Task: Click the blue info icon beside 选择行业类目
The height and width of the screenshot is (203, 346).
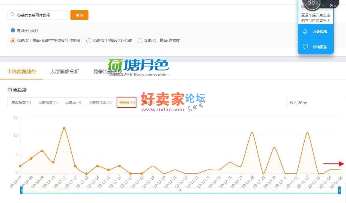Action: pos(13,31)
